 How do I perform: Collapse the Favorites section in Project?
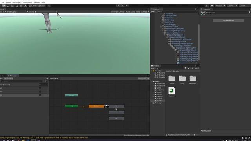click(x=151, y=70)
